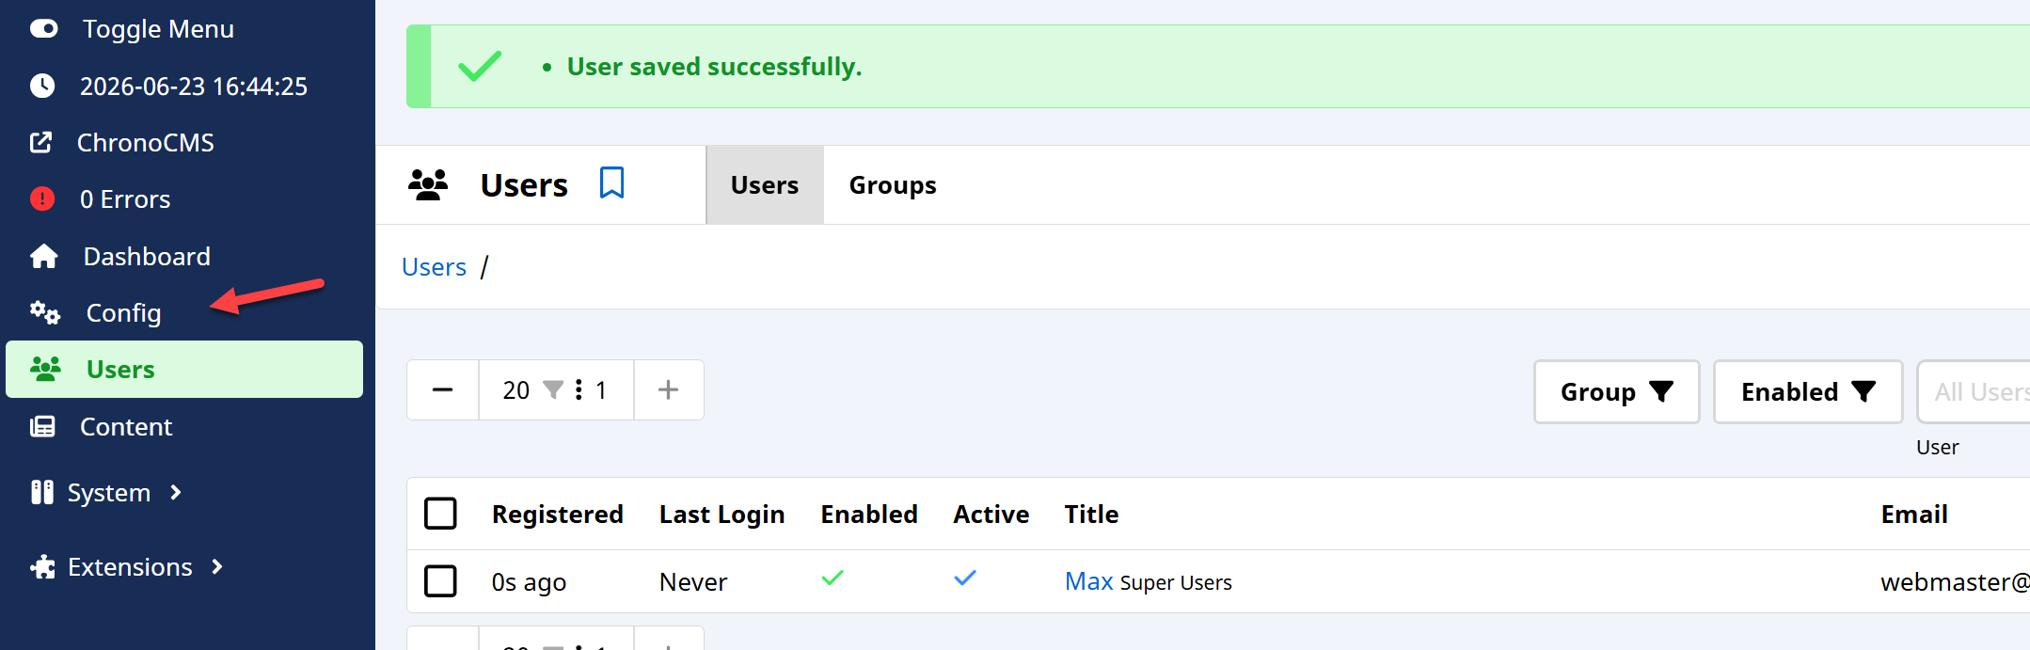Sort by the Active column header
The height and width of the screenshot is (650, 2030).
tap(991, 514)
